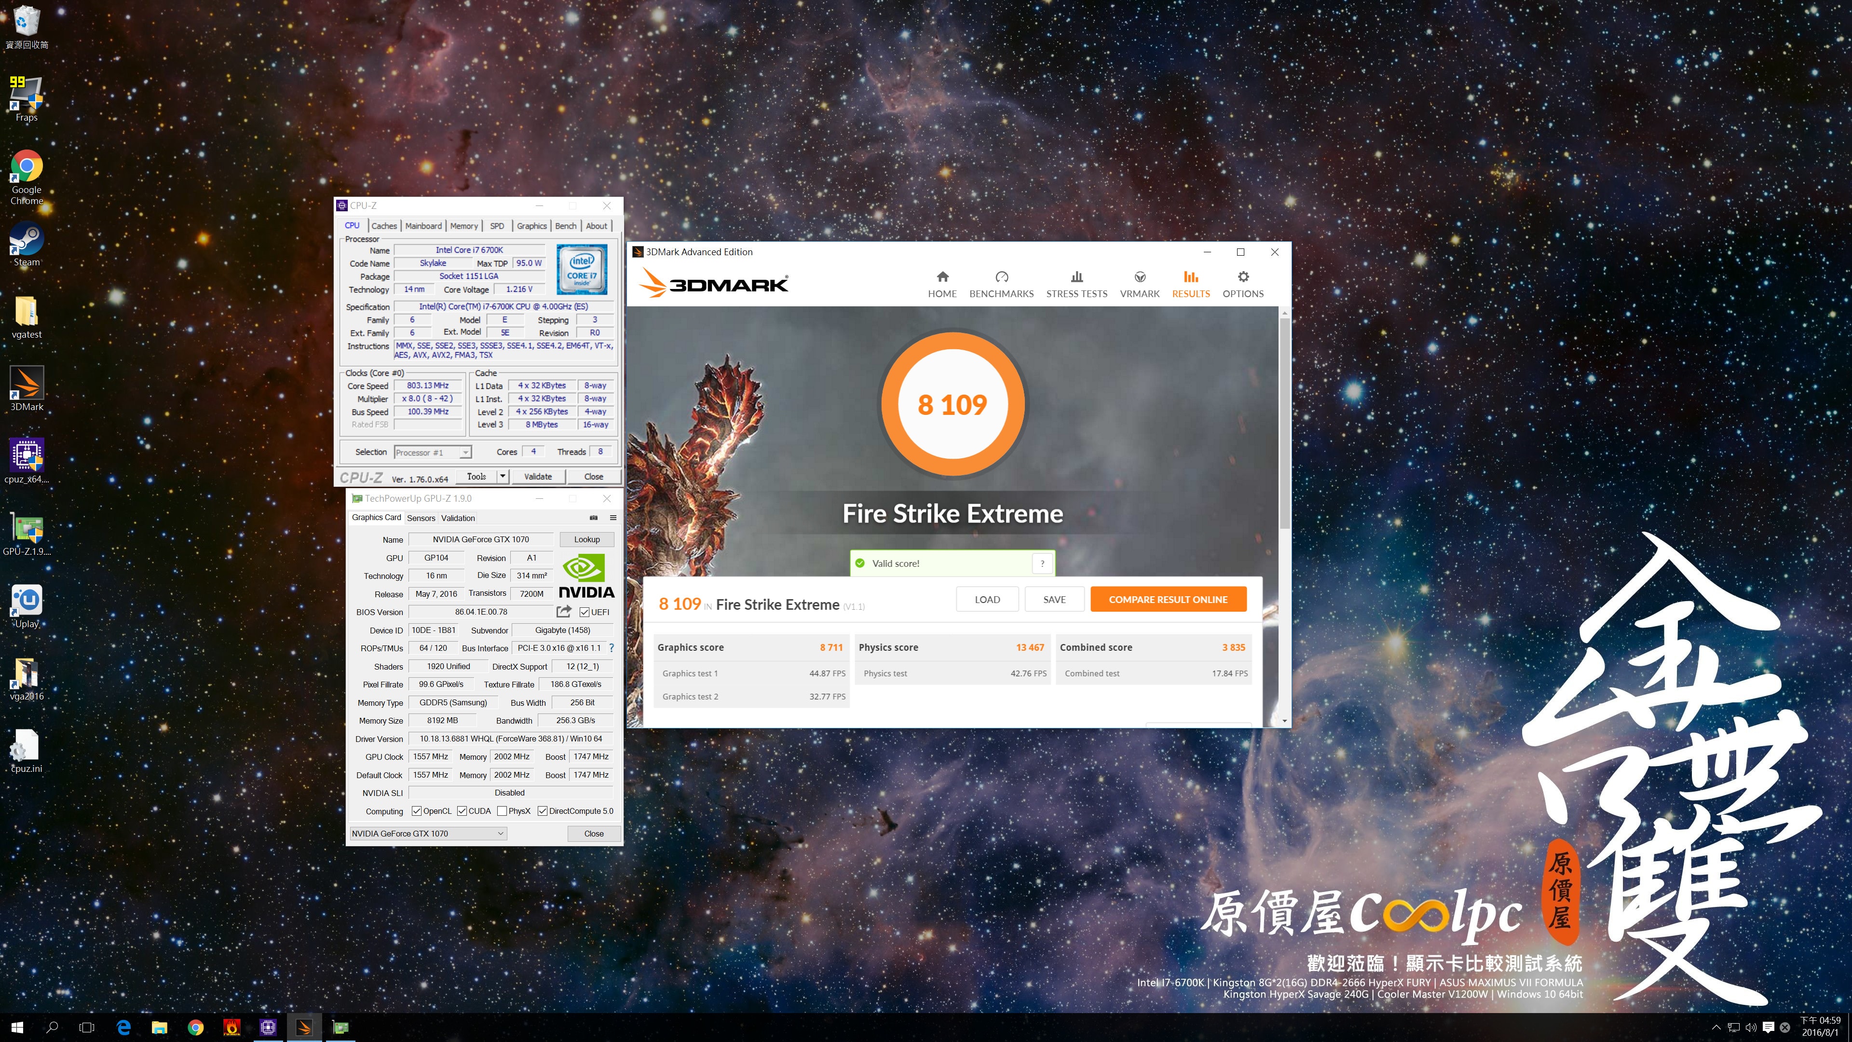Click 3DMark scrollbar down arrow

click(x=1285, y=721)
